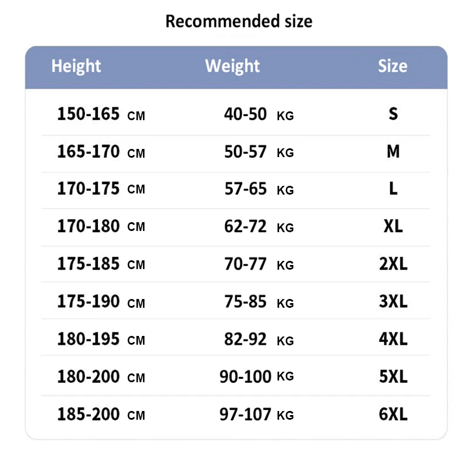Image resolution: width=469 pixels, height=469 pixels.
Task: Select the 175-190 CM height cell
Action: click(100, 302)
